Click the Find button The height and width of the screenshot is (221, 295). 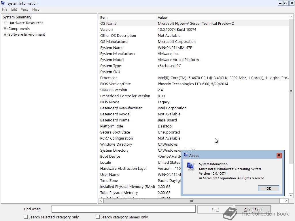click(215, 209)
